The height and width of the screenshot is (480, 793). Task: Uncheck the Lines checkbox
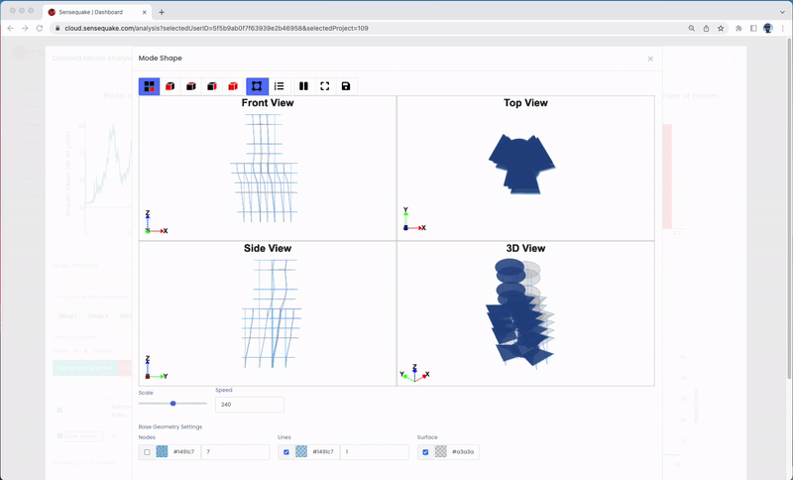(x=286, y=452)
